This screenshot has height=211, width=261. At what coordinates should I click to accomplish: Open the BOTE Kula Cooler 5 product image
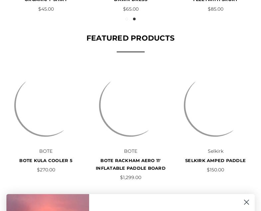[46, 105]
